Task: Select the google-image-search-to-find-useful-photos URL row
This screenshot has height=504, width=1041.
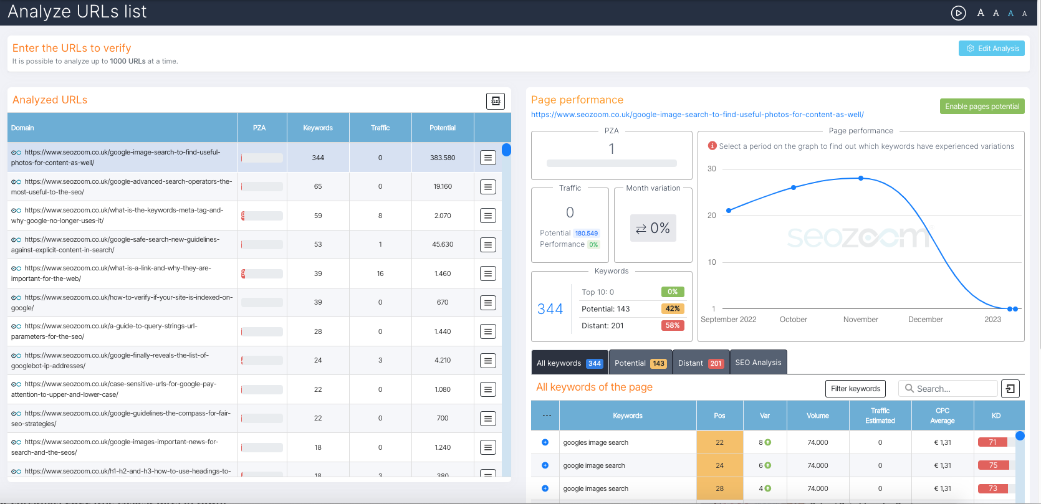Action: 254,158
